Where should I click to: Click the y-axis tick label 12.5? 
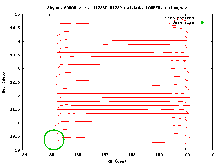(x=15, y=82)
